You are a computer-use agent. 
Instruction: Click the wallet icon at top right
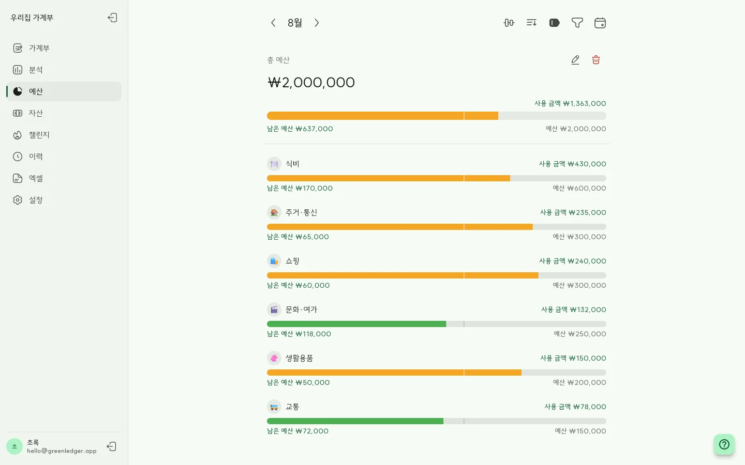(x=600, y=23)
